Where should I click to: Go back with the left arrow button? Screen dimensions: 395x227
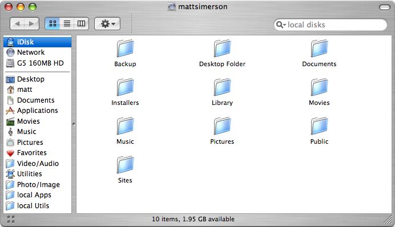(17, 23)
